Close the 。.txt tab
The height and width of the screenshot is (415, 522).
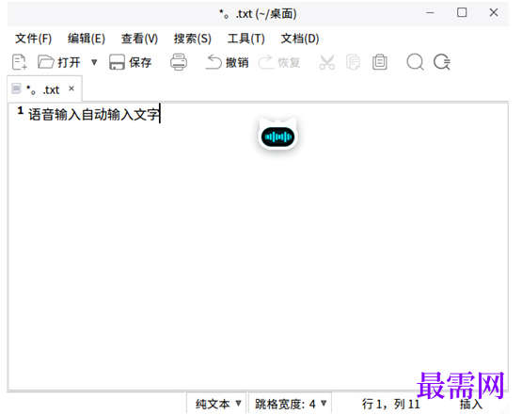(71, 88)
